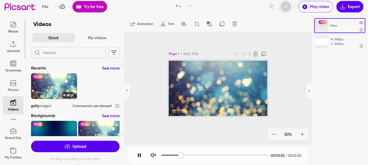See more Recents videos
Screen dimensions: 368x165
point(111,68)
